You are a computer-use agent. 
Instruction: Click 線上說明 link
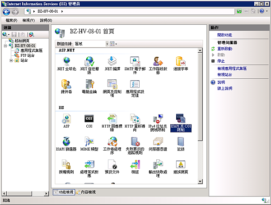224,88
